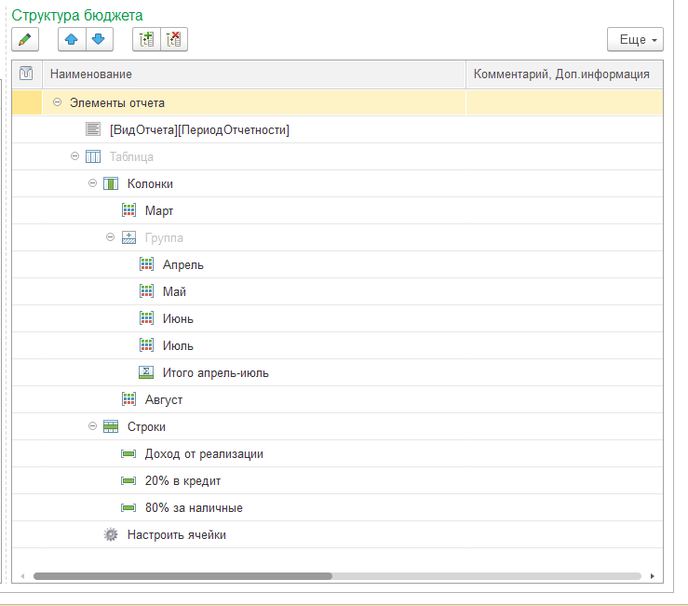
Task: Select the Август column item
Action: pos(164,400)
